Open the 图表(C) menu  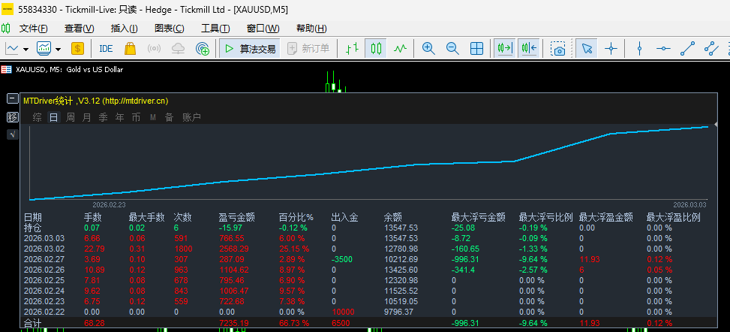[x=170, y=29]
